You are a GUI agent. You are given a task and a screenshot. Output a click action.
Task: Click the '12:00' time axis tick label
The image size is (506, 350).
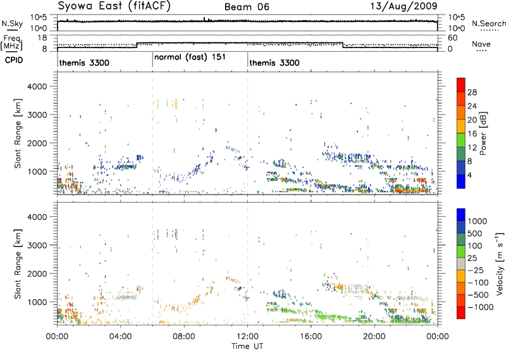point(247,337)
